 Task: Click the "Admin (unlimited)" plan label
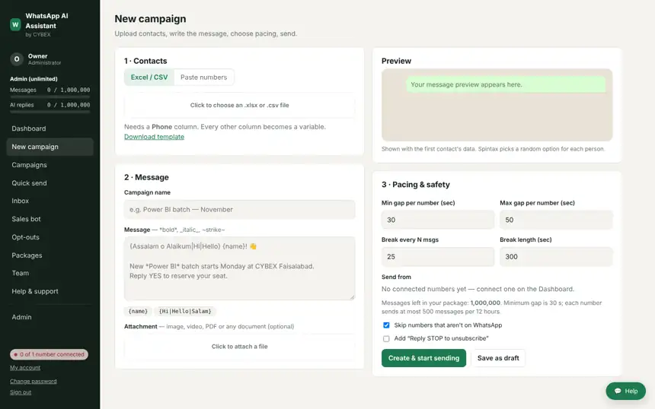[x=34, y=79]
